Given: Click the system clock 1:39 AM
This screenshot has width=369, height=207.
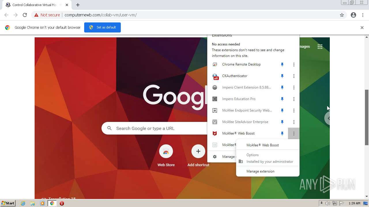Looking at the screenshot, I should pos(354,203).
